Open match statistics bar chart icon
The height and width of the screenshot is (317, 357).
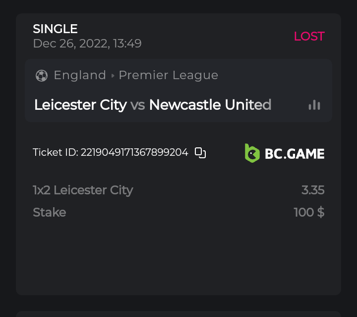click(314, 105)
